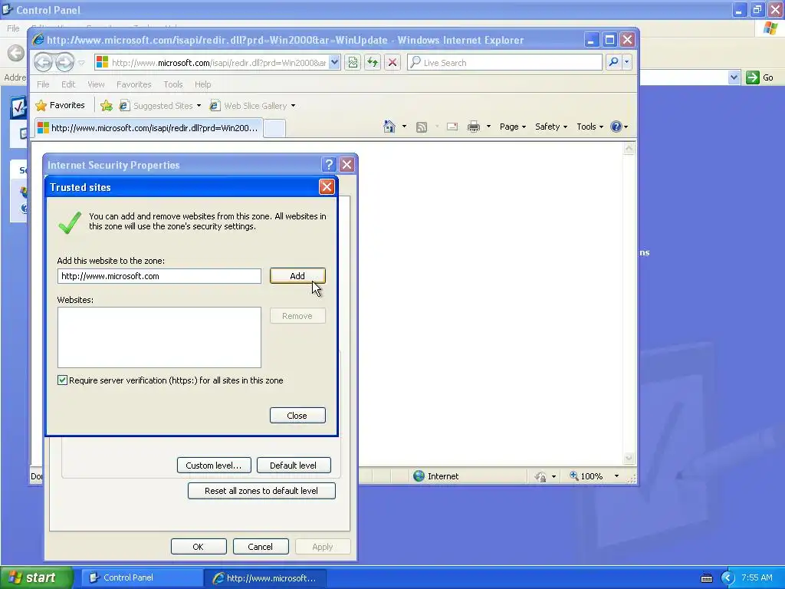Click the Compatibility View icon in the address bar

pos(353,63)
